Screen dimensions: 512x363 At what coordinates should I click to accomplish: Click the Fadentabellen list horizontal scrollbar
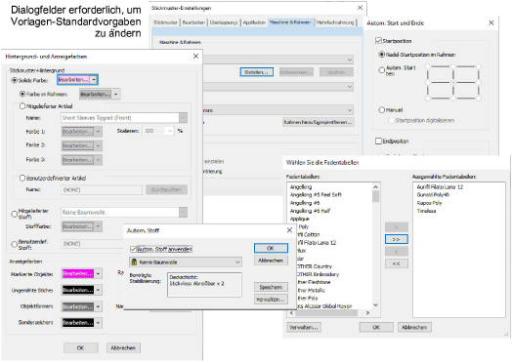[x=330, y=313]
